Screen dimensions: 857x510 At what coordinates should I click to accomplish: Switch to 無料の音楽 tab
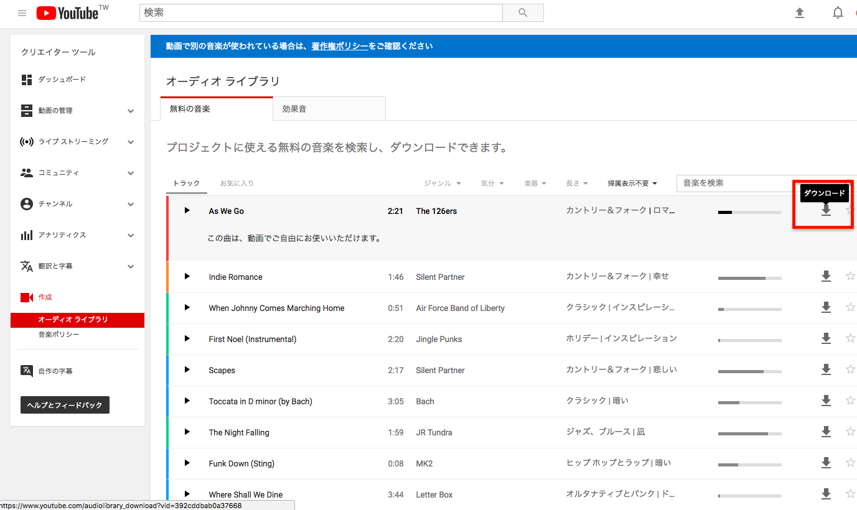(x=217, y=109)
